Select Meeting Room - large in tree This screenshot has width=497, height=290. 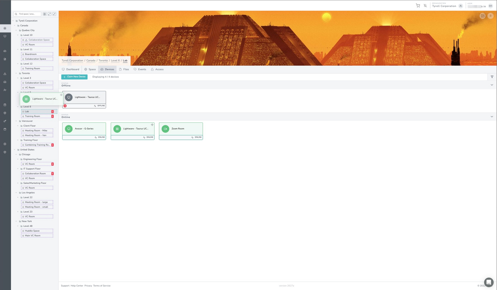pyautogui.click(x=37, y=202)
